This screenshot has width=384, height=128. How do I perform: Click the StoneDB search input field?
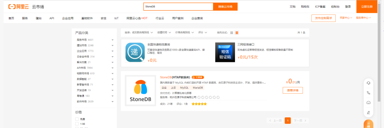pyautogui.click(x=178, y=7)
